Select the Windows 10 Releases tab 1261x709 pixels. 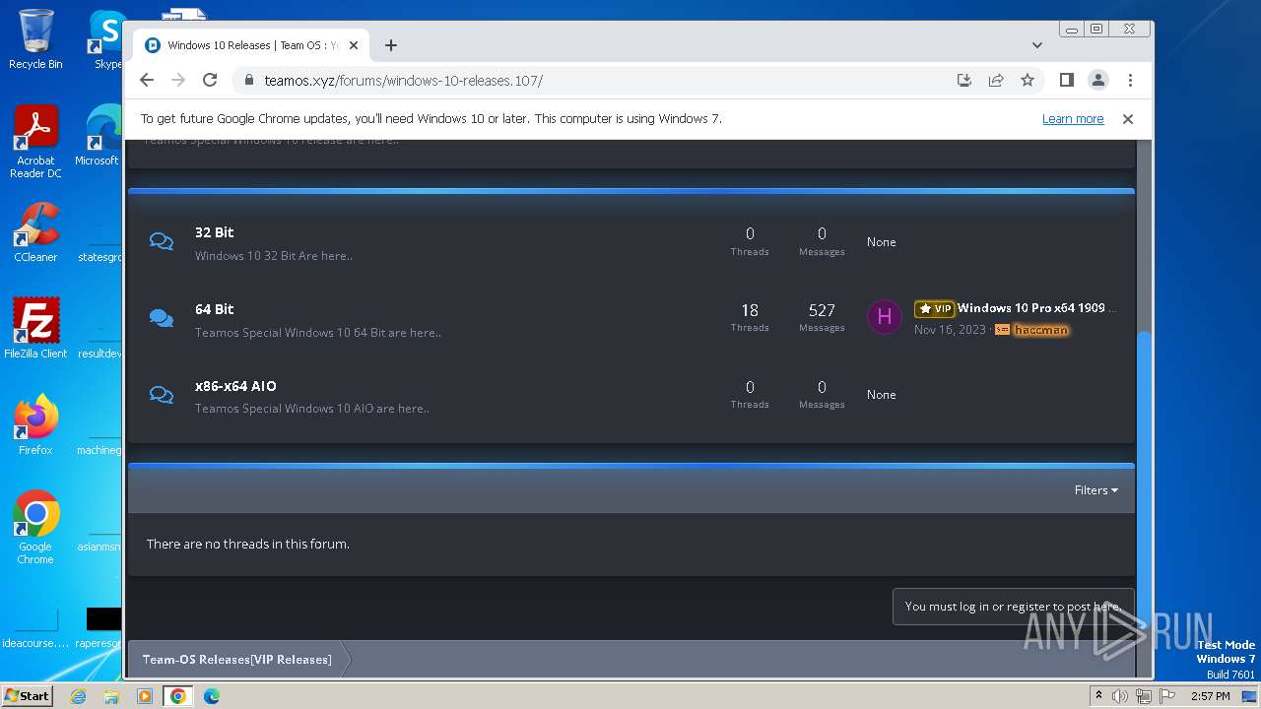coord(251,45)
